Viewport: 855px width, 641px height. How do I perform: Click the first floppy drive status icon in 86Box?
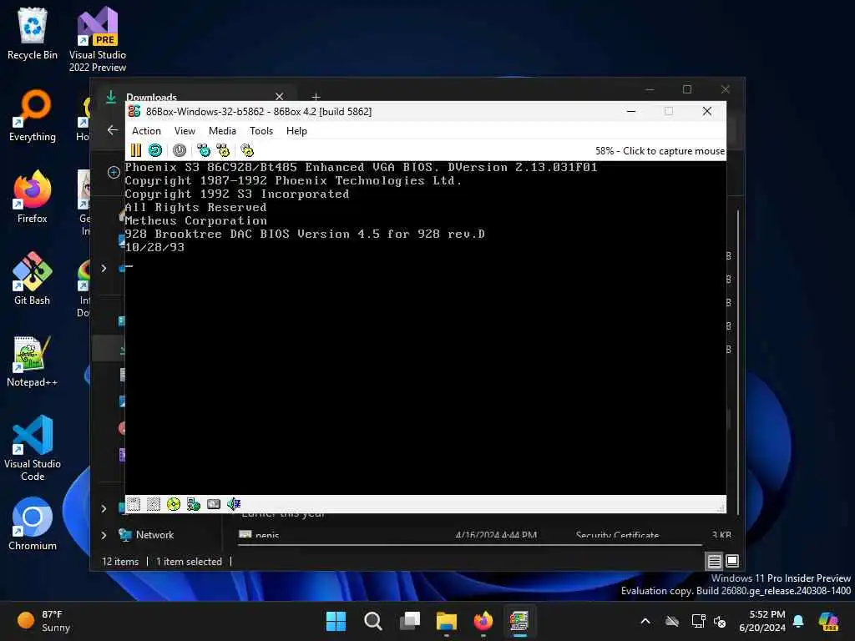(x=134, y=504)
